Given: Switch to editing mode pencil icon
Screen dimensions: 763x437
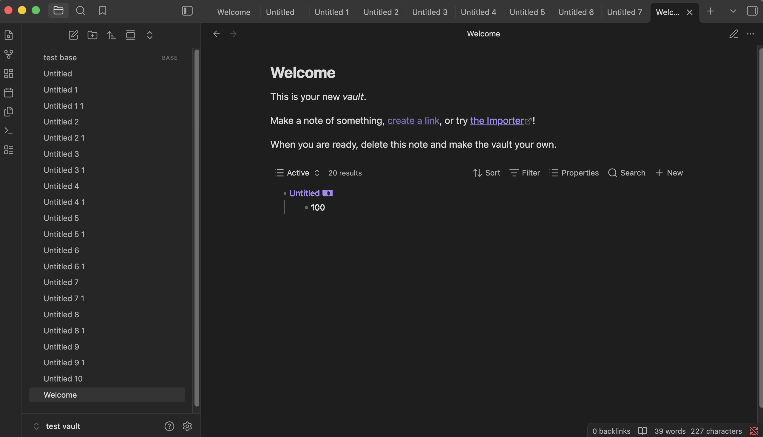Looking at the screenshot, I should coord(733,34).
